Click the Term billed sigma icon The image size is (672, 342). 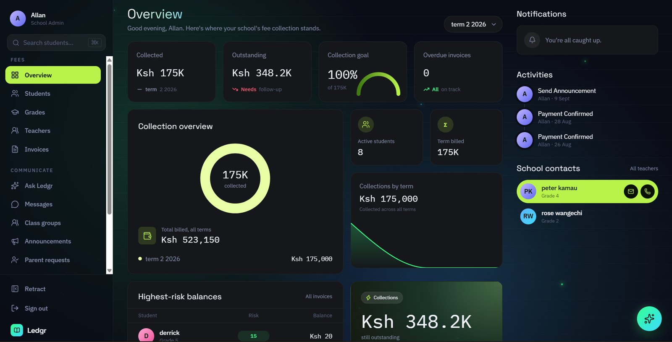pyautogui.click(x=445, y=125)
